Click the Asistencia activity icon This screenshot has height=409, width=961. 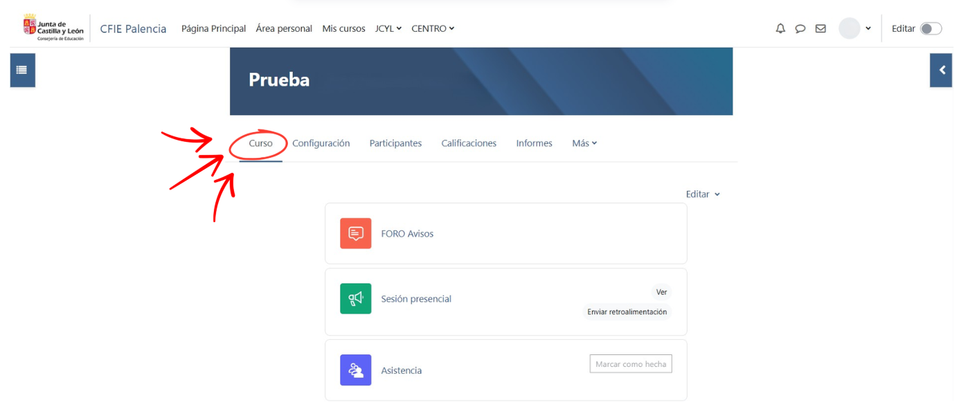click(x=355, y=370)
